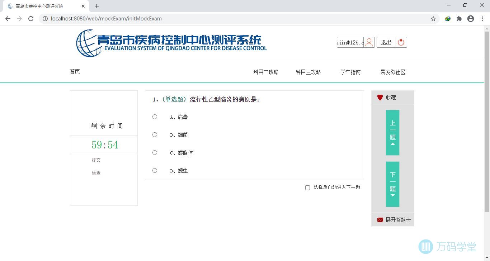
Task: Click the 剩余时间 label
Action: click(x=107, y=126)
